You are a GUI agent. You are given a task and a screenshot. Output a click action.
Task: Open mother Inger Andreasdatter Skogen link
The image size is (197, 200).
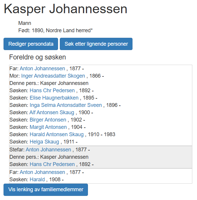point(53,76)
